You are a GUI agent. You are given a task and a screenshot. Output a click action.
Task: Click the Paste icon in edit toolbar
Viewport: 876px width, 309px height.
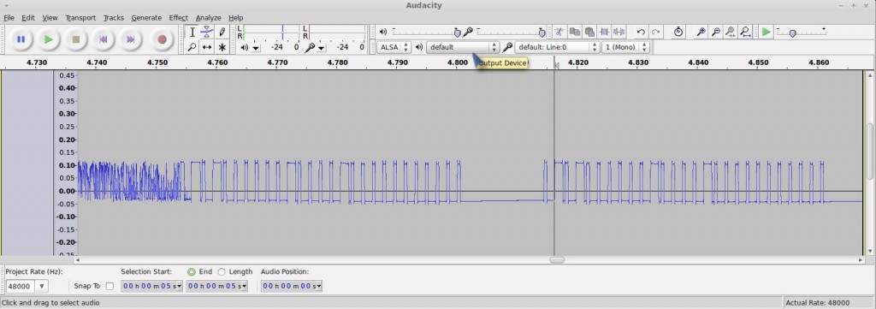(x=589, y=32)
